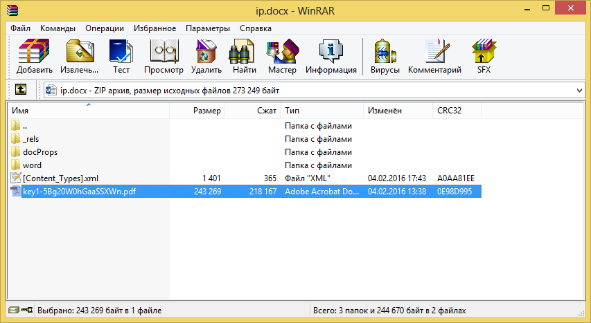Show archive Информация (Info)
Screen dimensions: 591x323
coord(331,52)
